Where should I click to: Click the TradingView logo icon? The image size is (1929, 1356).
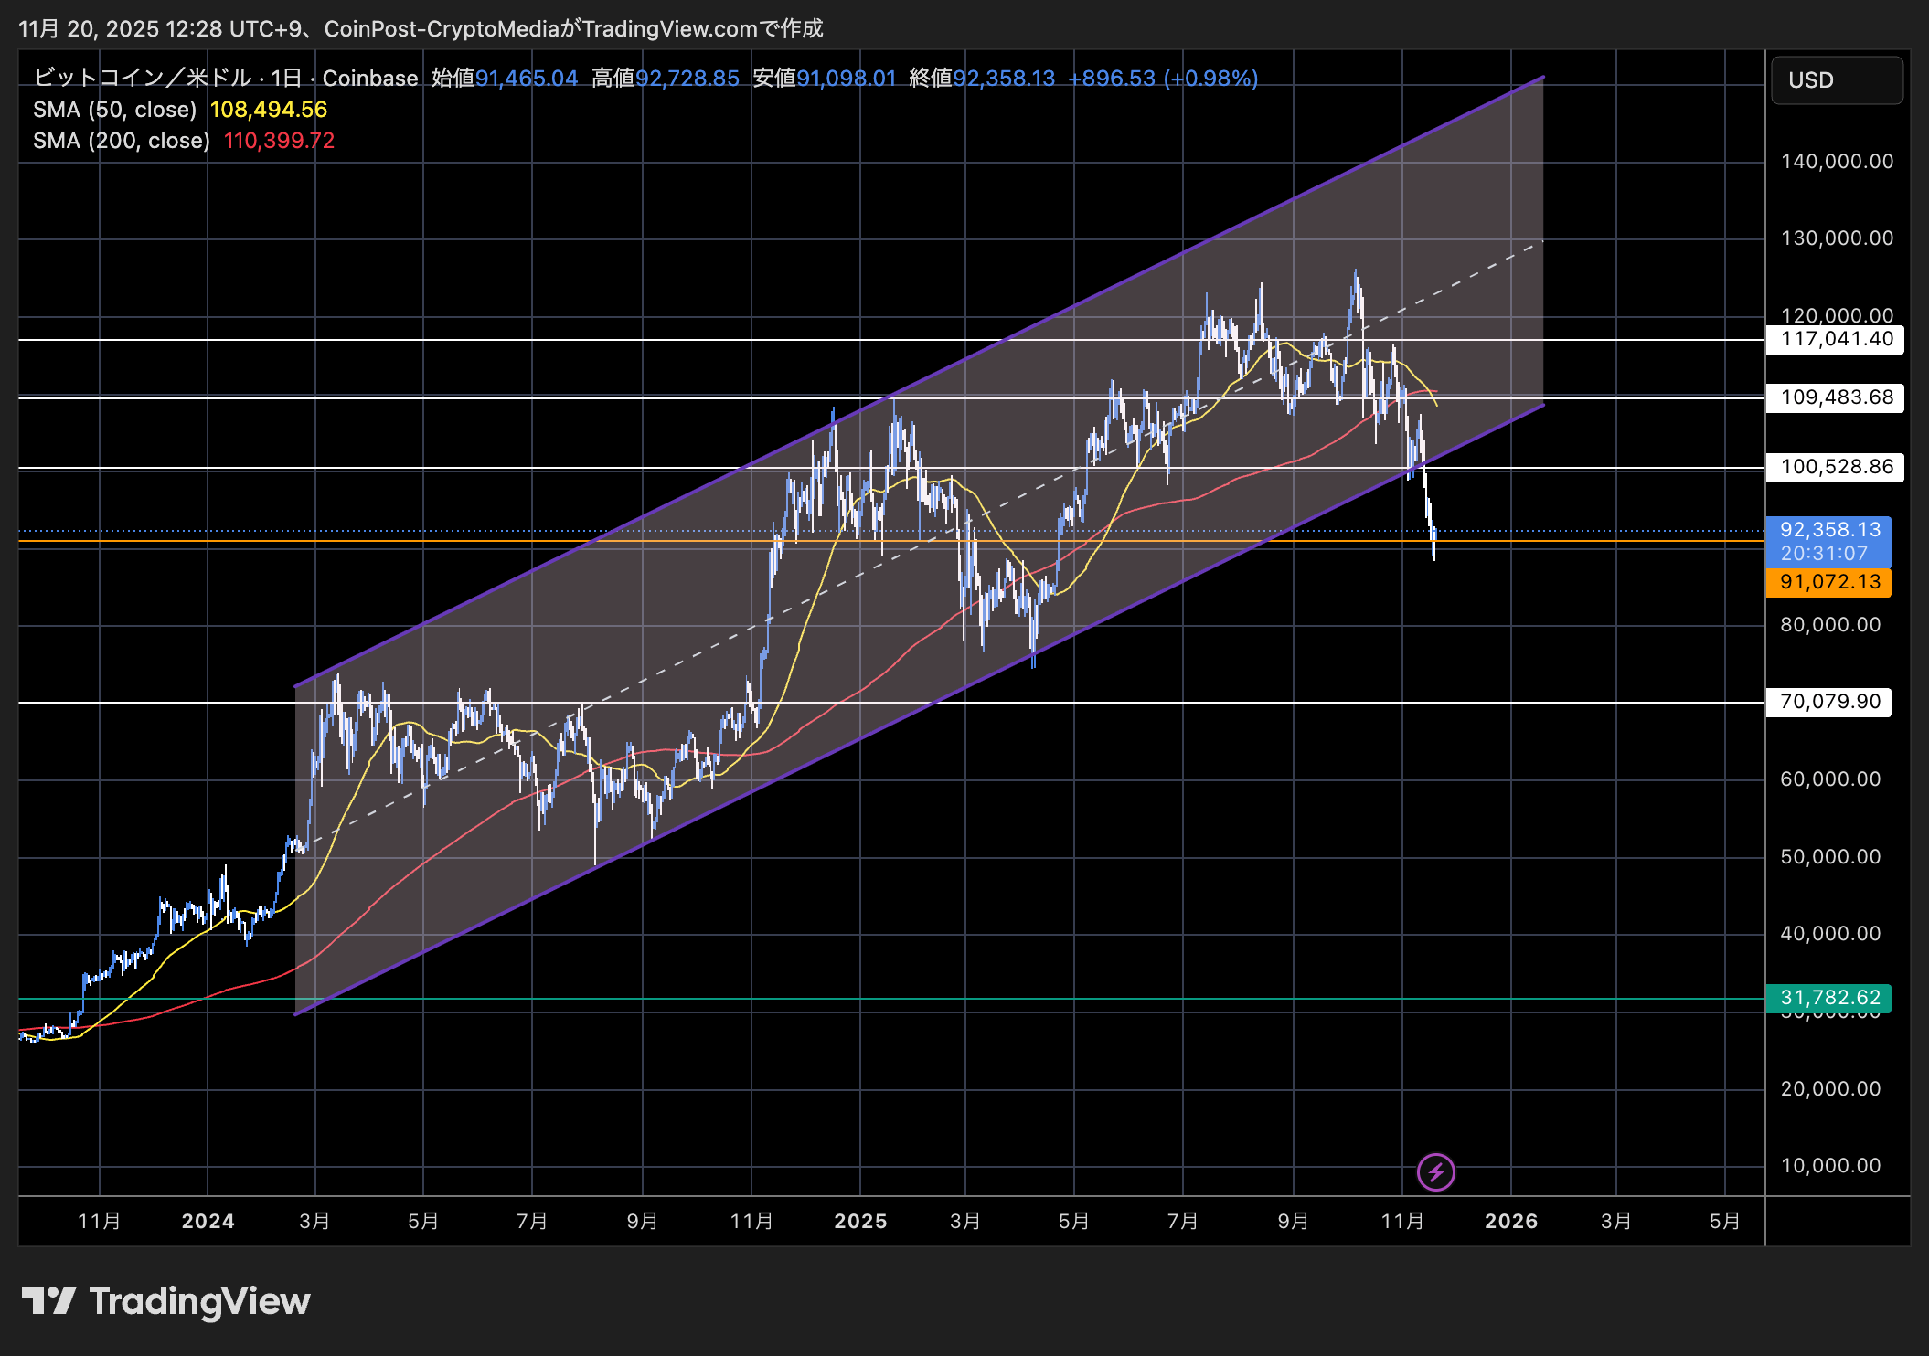48,1300
